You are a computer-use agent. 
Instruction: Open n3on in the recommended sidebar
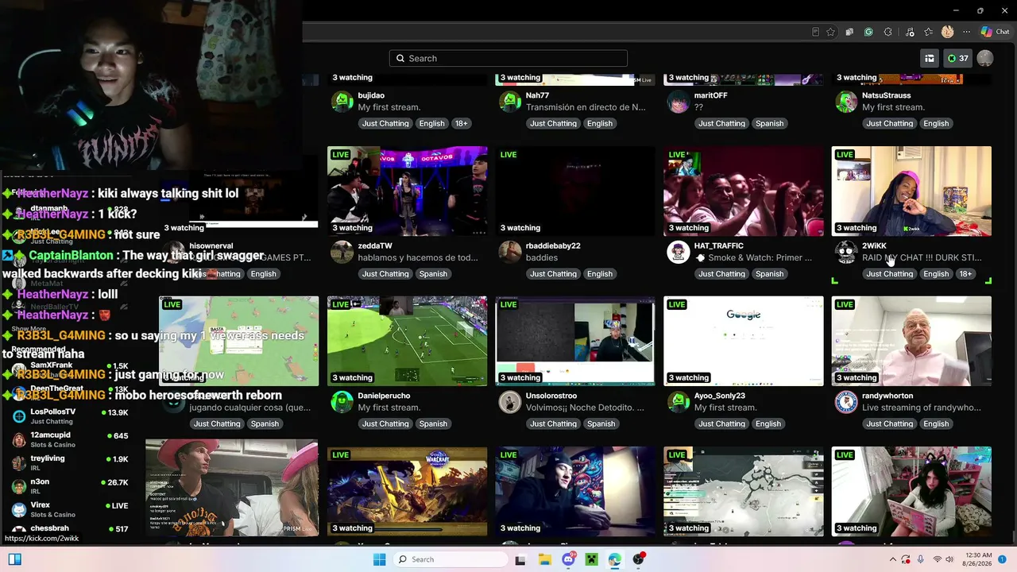point(70,485)
